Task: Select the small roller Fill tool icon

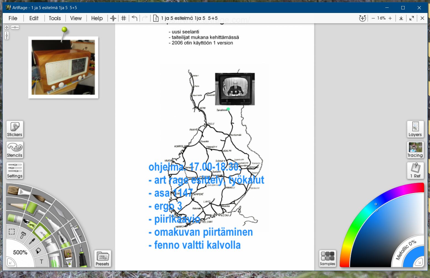Action: 23,235
